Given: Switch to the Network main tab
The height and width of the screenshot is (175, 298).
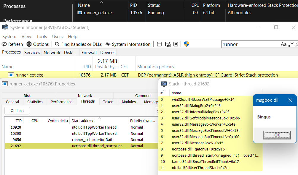Looking at the screenshot, I should [x=52, y=52].
